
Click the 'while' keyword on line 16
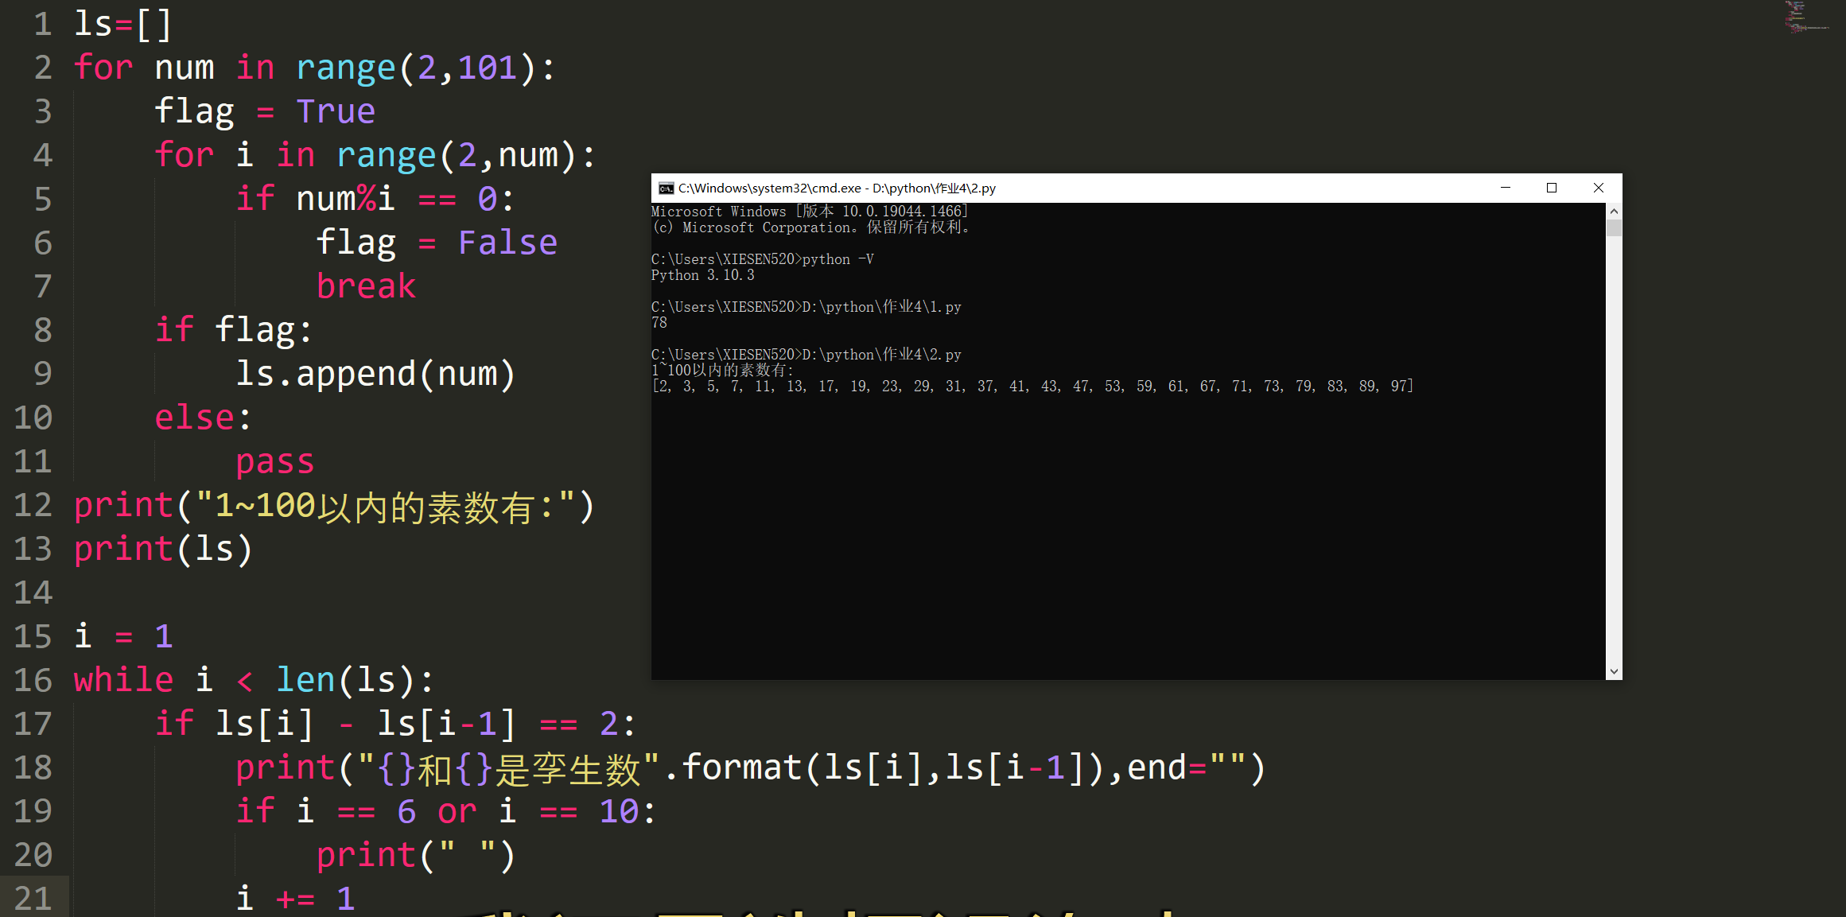click(122, 679)
